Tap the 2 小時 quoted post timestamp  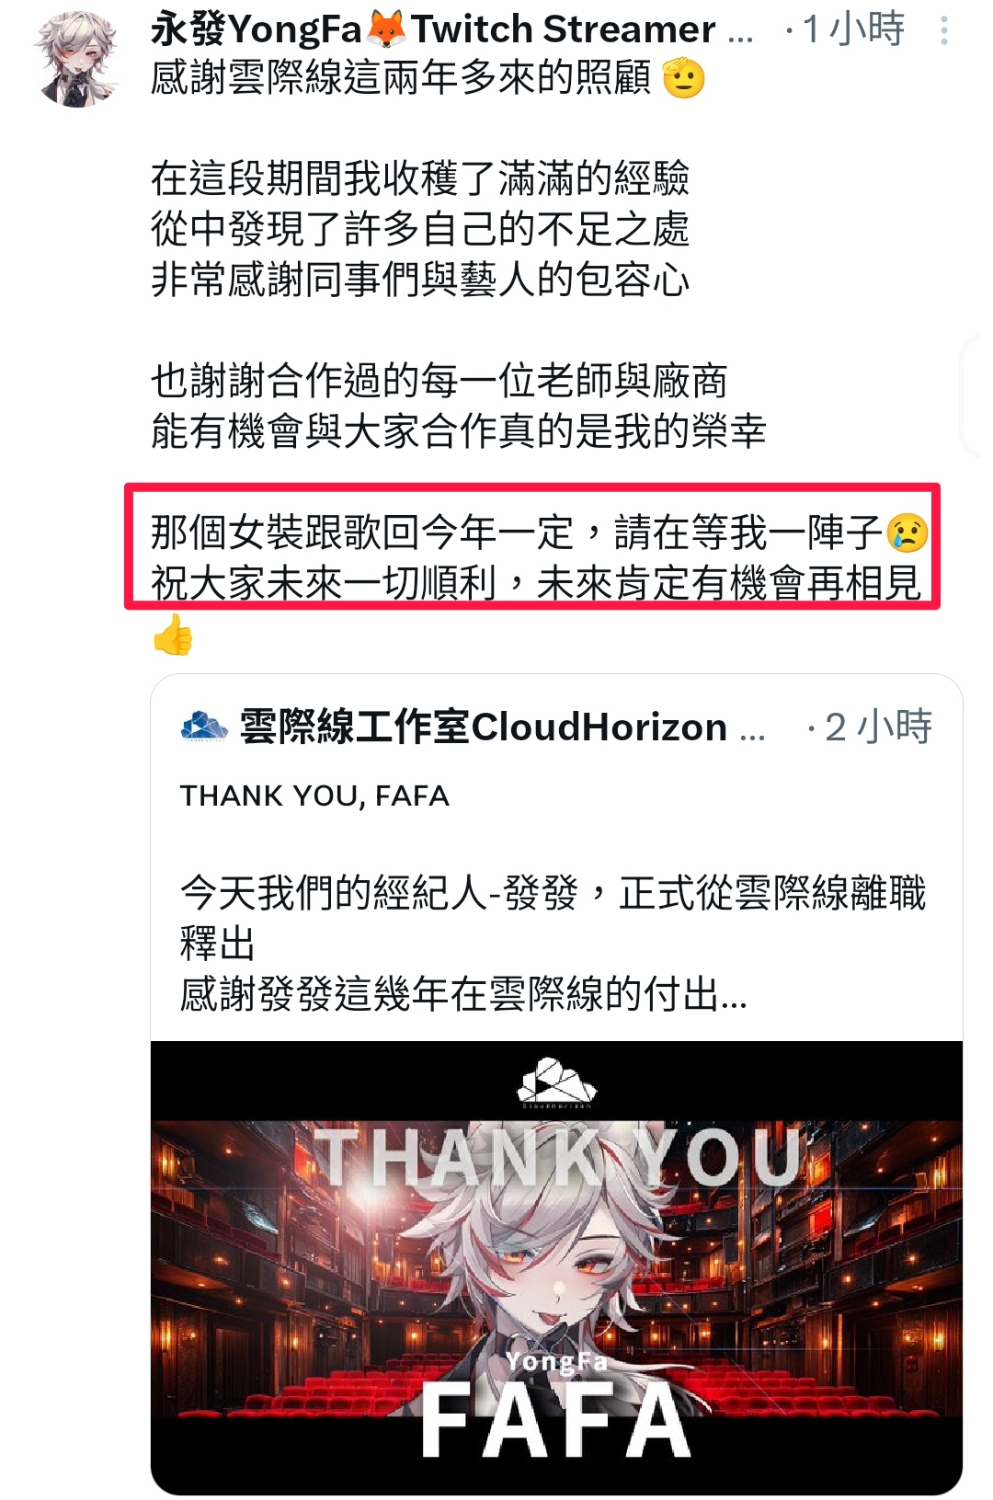pyautogui.click(x=878, y=727)
